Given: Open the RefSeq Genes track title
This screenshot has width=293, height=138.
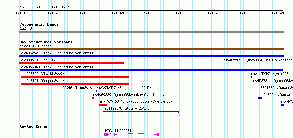Looking at the screenshot, I should pyautogui.click(x=34, y=127).
